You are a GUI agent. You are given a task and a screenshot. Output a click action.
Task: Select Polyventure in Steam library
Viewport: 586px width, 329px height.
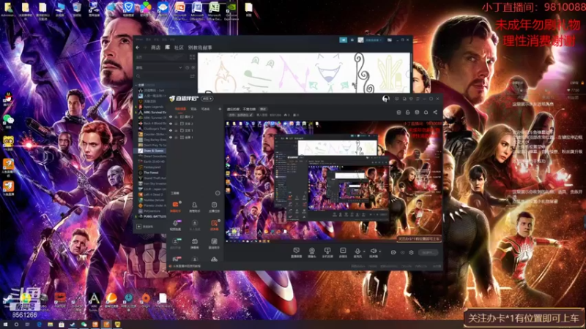pyautogui.click(x=152, y=211)
